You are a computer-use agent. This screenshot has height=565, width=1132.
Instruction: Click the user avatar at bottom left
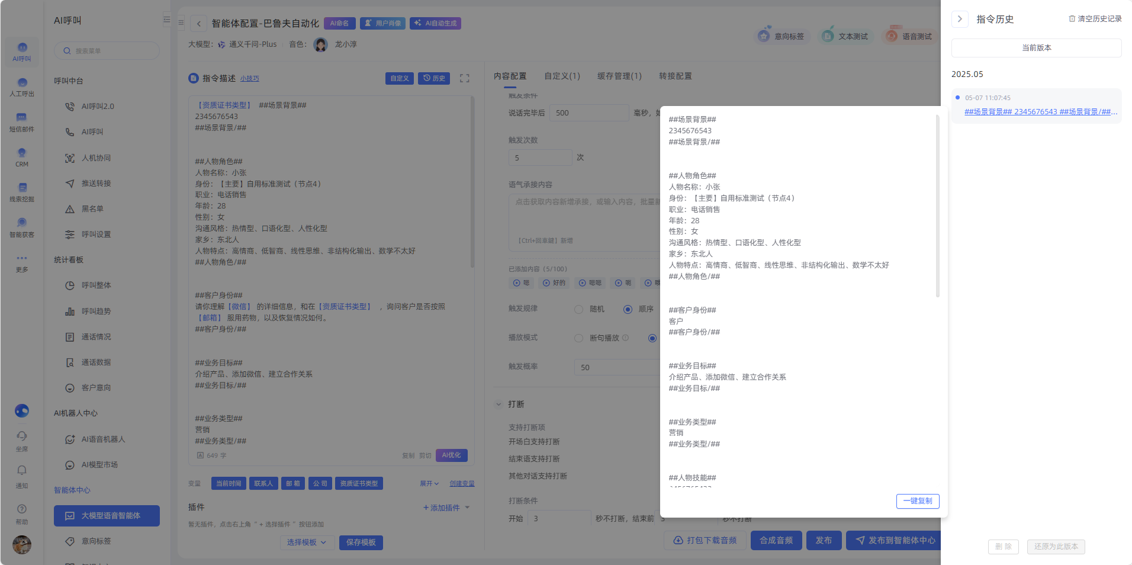(22, 544)
